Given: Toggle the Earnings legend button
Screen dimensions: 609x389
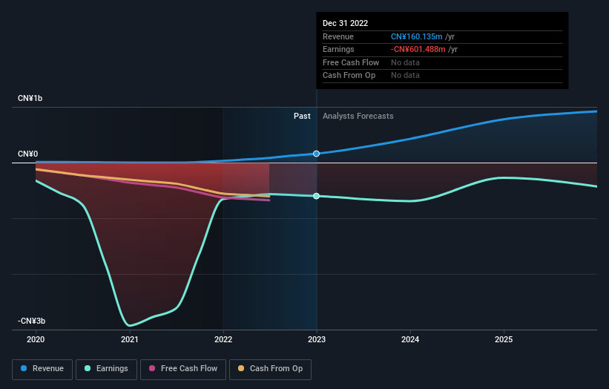Looking at the screenshot, I should click(106, 369).
